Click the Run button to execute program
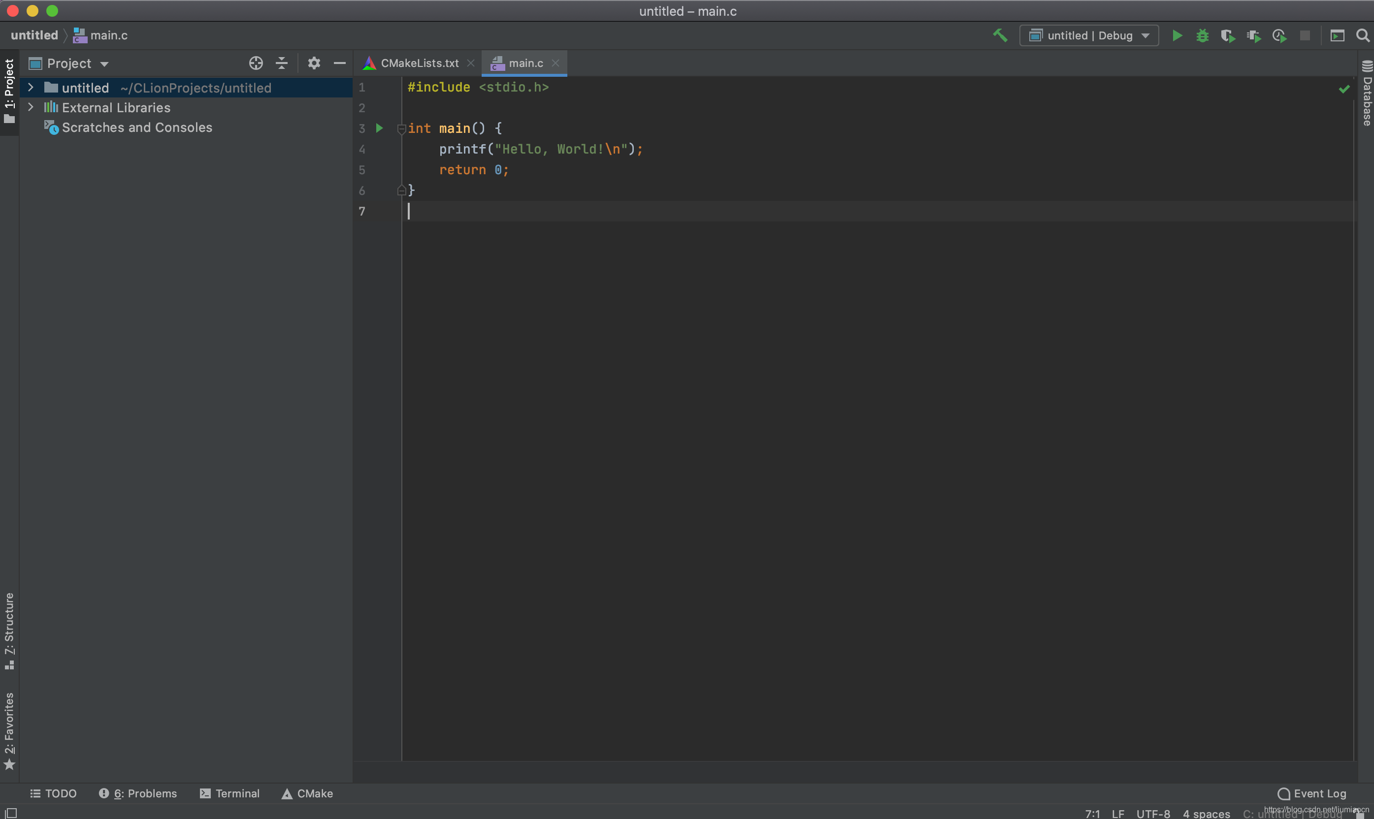This screenshot has height=819, width=1374. click(1177, 35)
